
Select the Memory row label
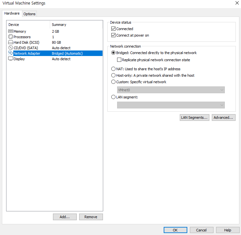tap(20, 31)
